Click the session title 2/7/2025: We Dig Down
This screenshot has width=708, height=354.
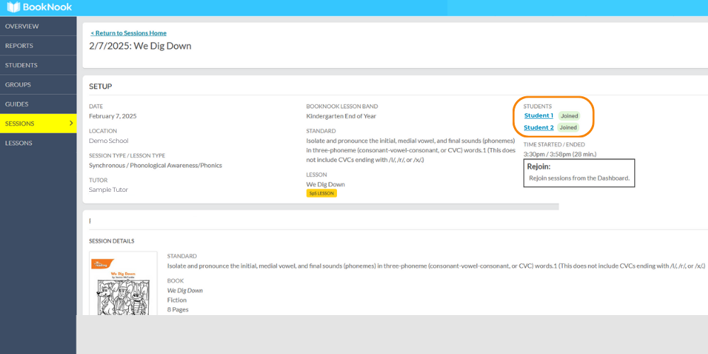point(140,46)
